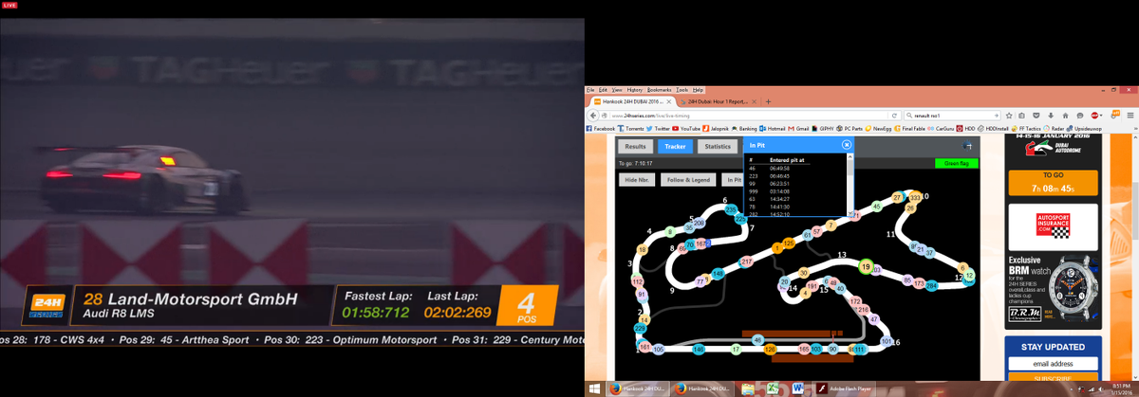Click the Pocket save icon
Image resolution: width=1139 pixels, height=397 pixels.
coord(1037,116)
